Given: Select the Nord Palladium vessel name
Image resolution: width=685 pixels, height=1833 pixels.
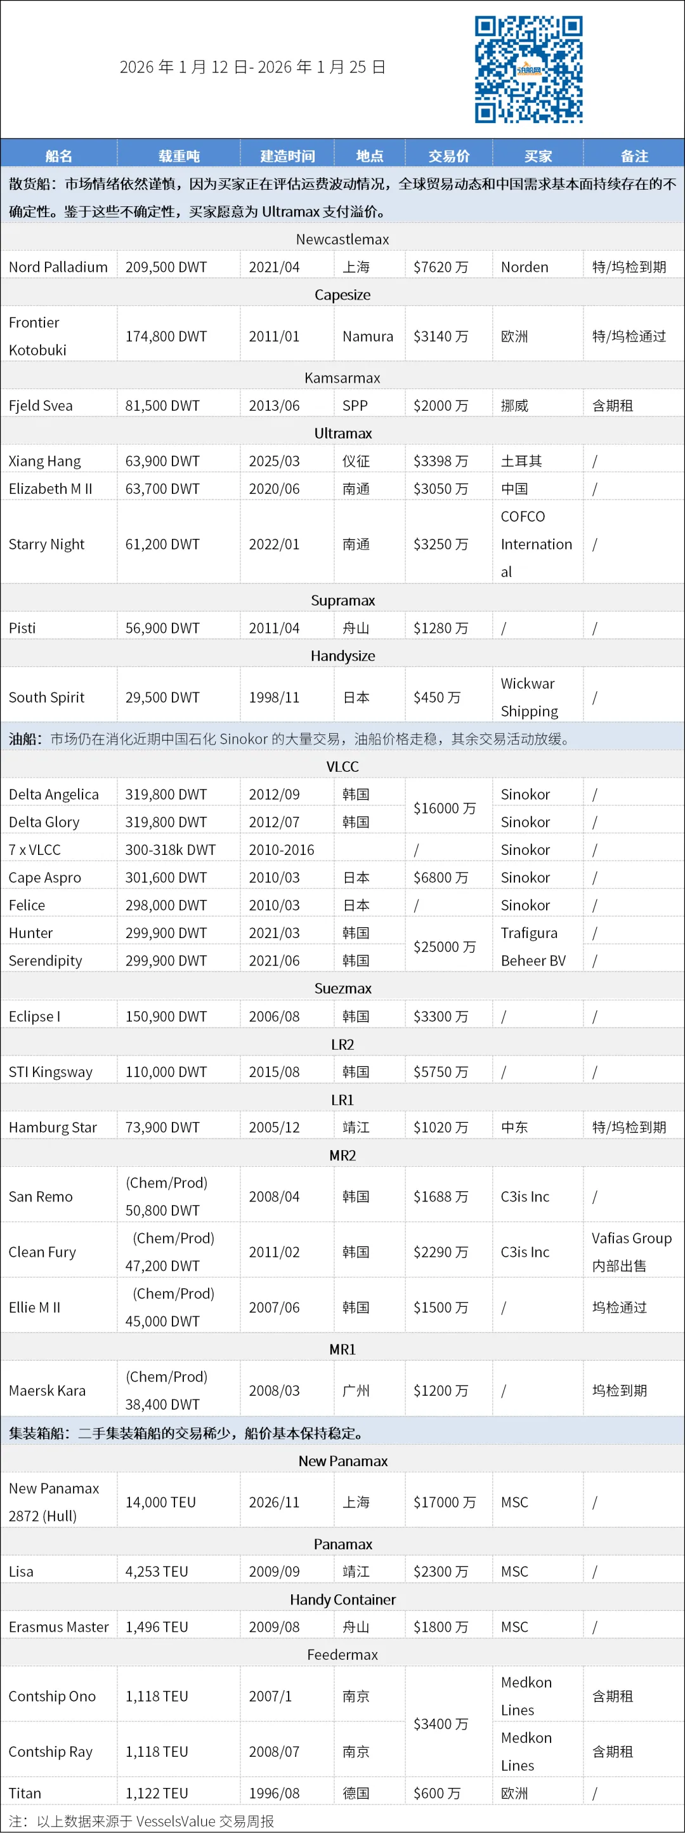Looking at the screenshot, I should click(58, 267).
